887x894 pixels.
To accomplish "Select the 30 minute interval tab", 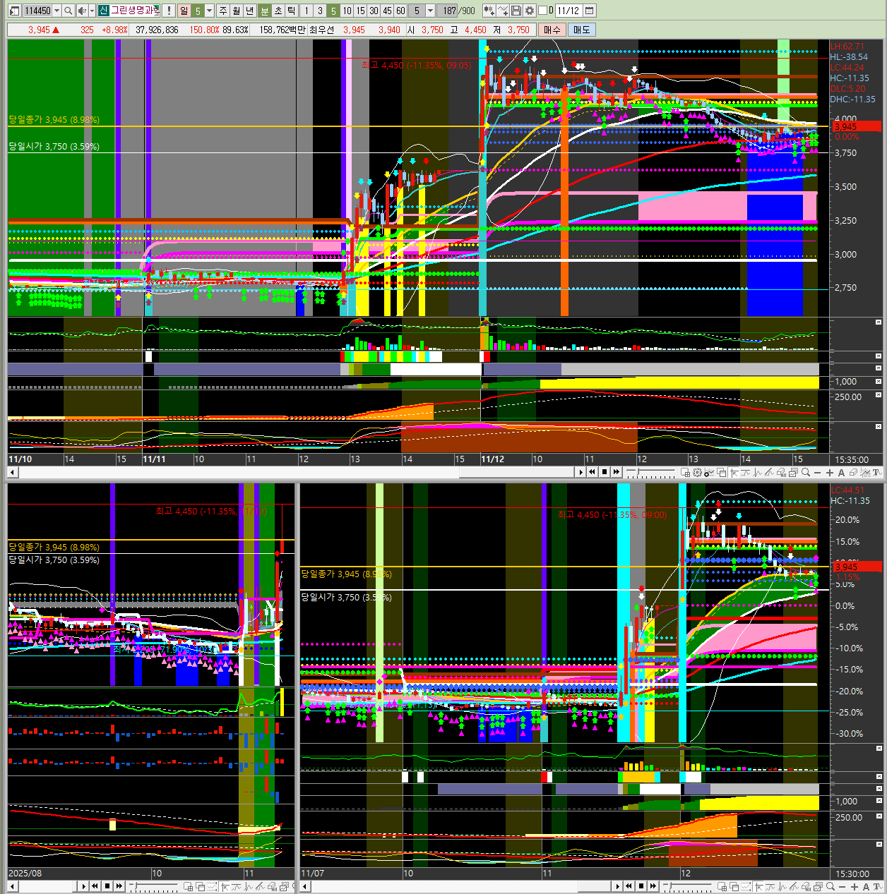I will coord(374,11).
